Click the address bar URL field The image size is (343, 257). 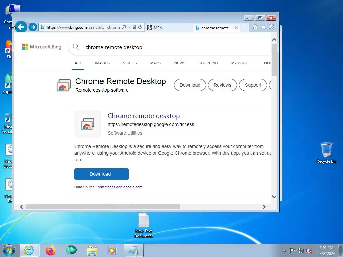83,27
